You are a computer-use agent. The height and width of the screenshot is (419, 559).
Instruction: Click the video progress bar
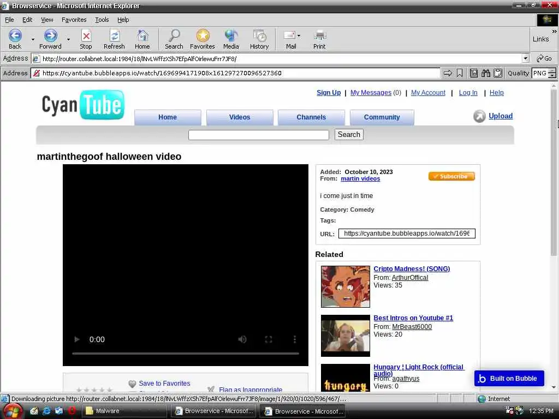186,354
